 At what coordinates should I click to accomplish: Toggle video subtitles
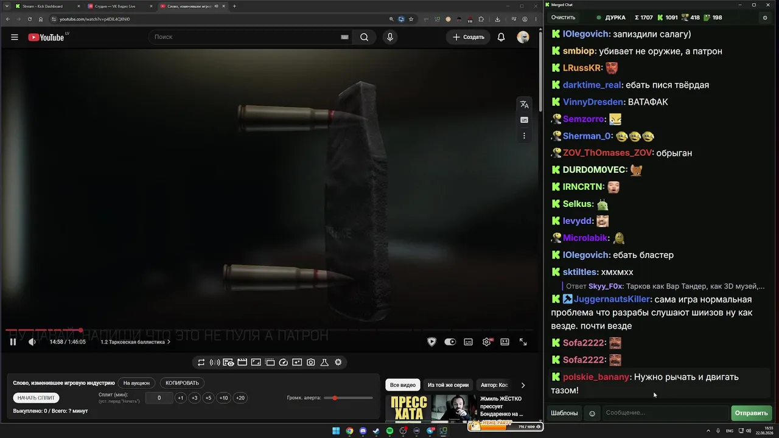[468, 342]
